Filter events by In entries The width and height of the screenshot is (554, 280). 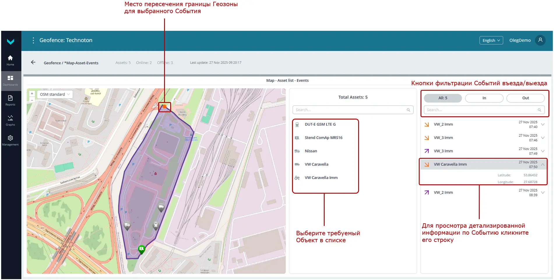pyautogui.click(x=484, y=98)
